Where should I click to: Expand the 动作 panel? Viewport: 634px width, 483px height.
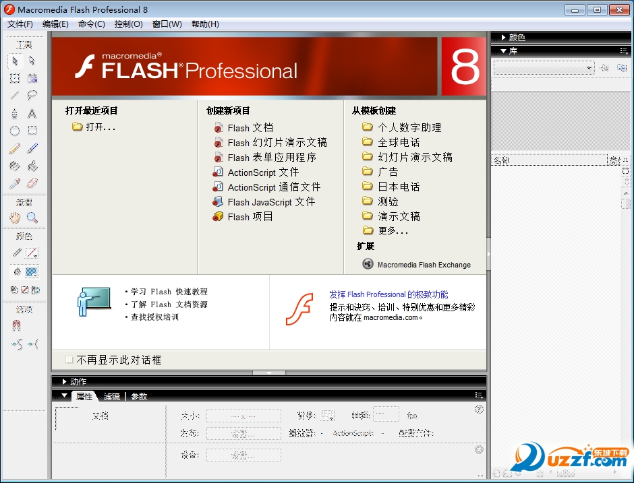[64, 382]
